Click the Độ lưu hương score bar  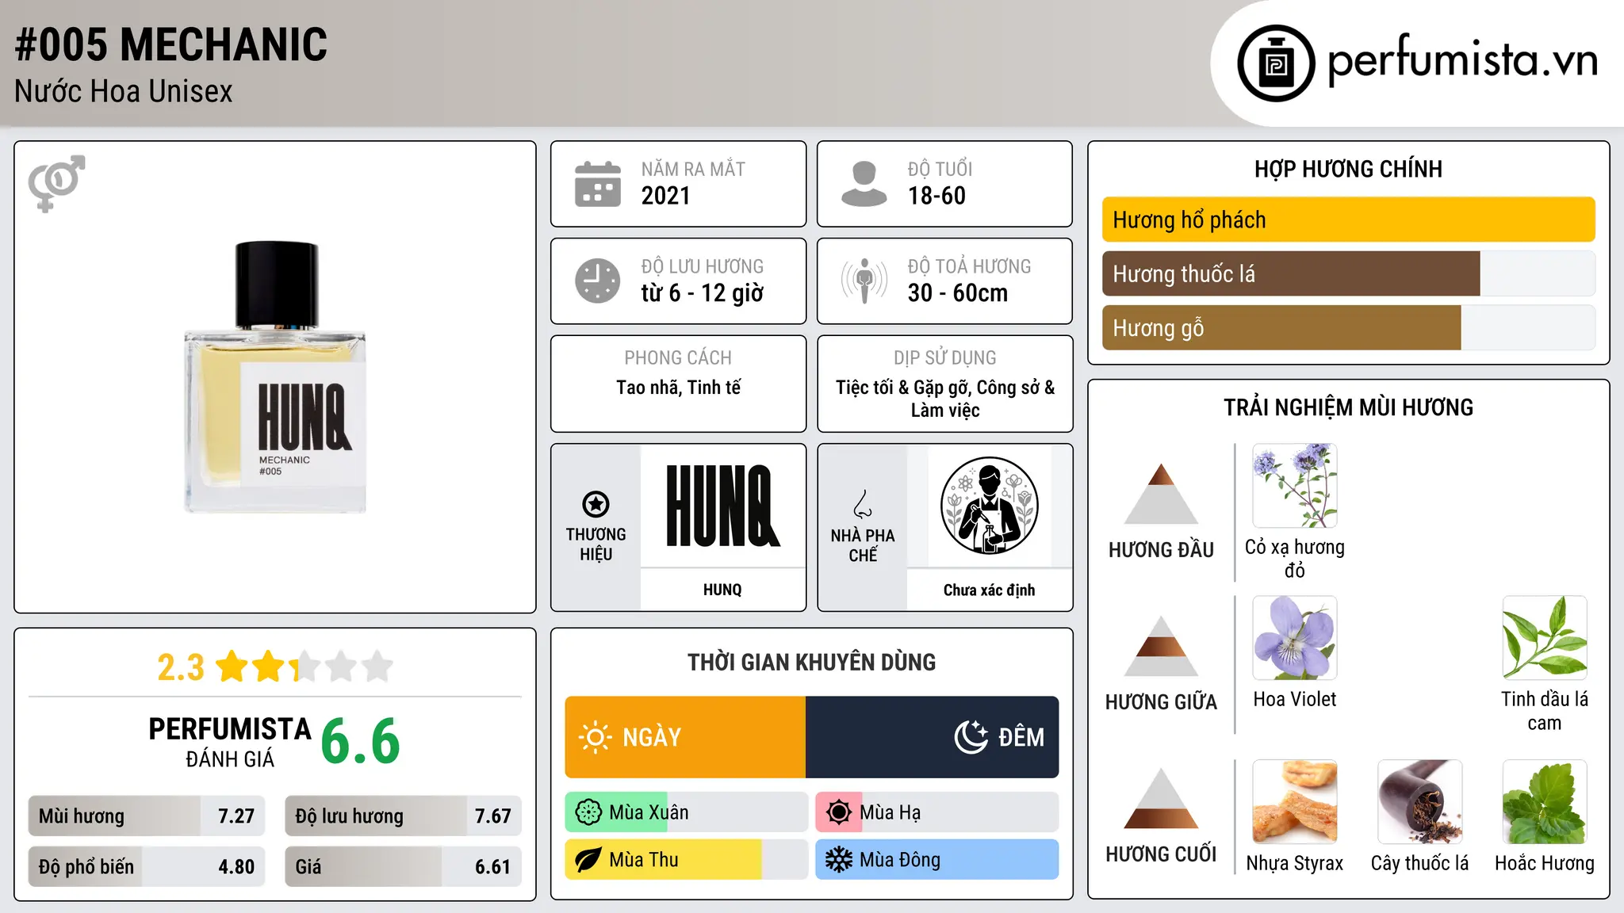click(x=403, y=816)
